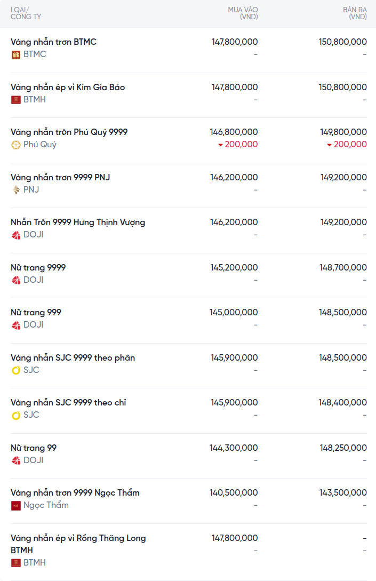The width and height of the screenshot is (376, 581).
Task: Click BTMH logo under Rồng Thăng Long
Action: point(16,563)
